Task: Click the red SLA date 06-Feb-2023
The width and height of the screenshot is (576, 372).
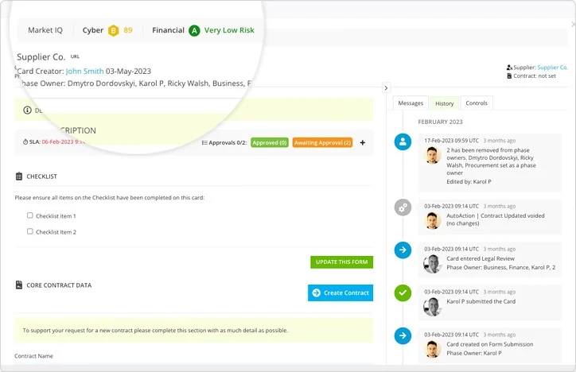Action: (63, 142)
